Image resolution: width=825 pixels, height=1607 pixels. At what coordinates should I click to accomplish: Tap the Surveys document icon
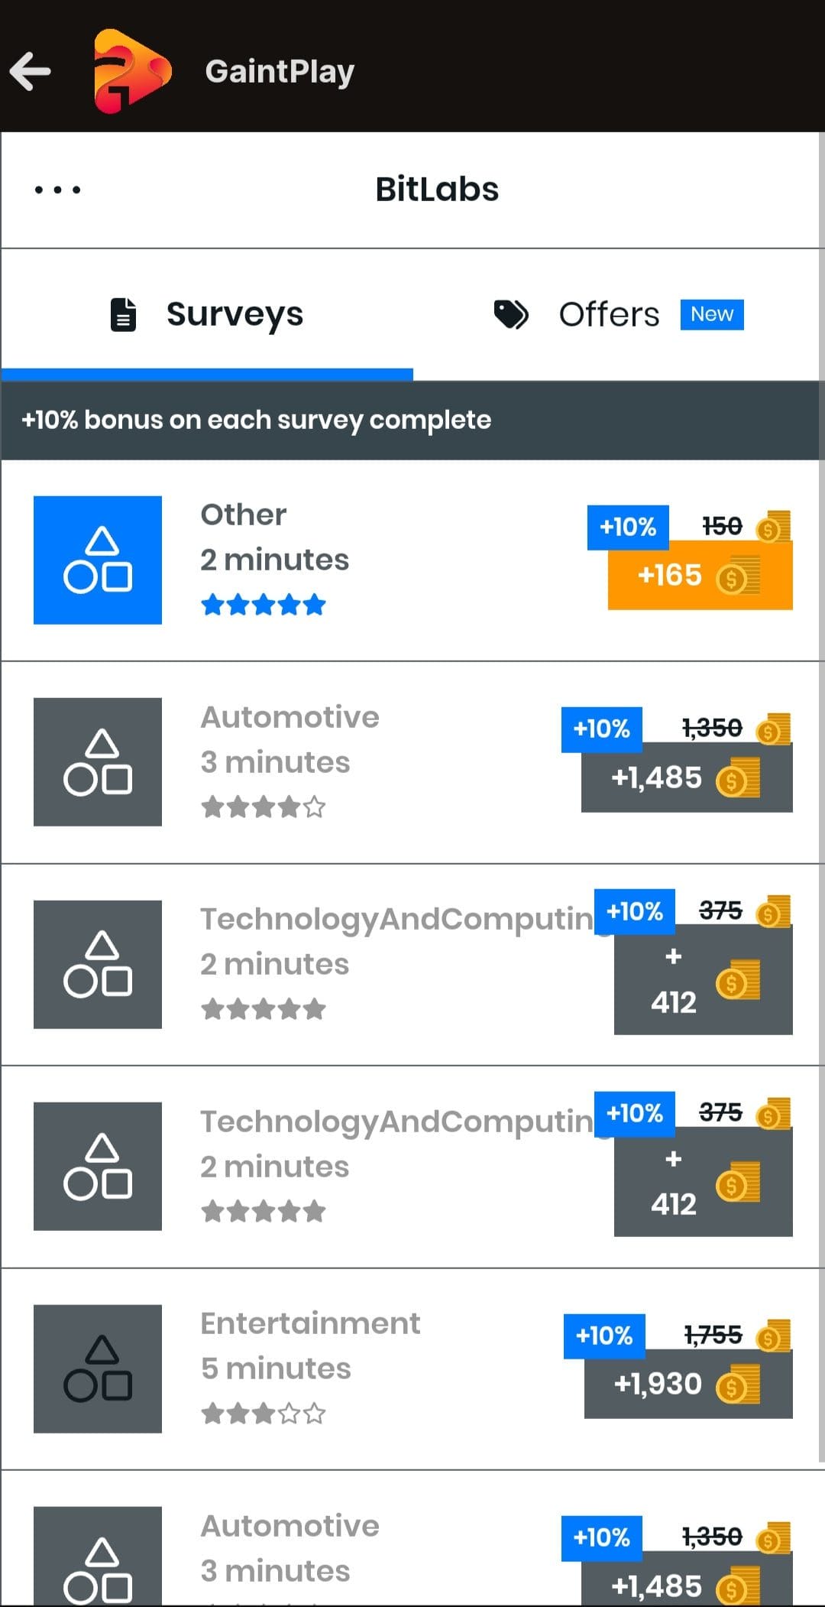(x=123, y=315)
